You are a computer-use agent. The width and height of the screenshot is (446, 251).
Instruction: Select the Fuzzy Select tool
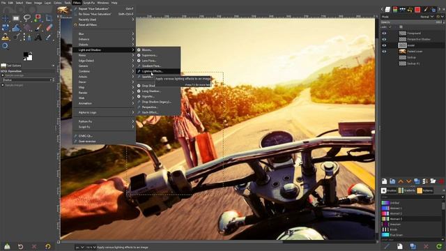[38, 18]
